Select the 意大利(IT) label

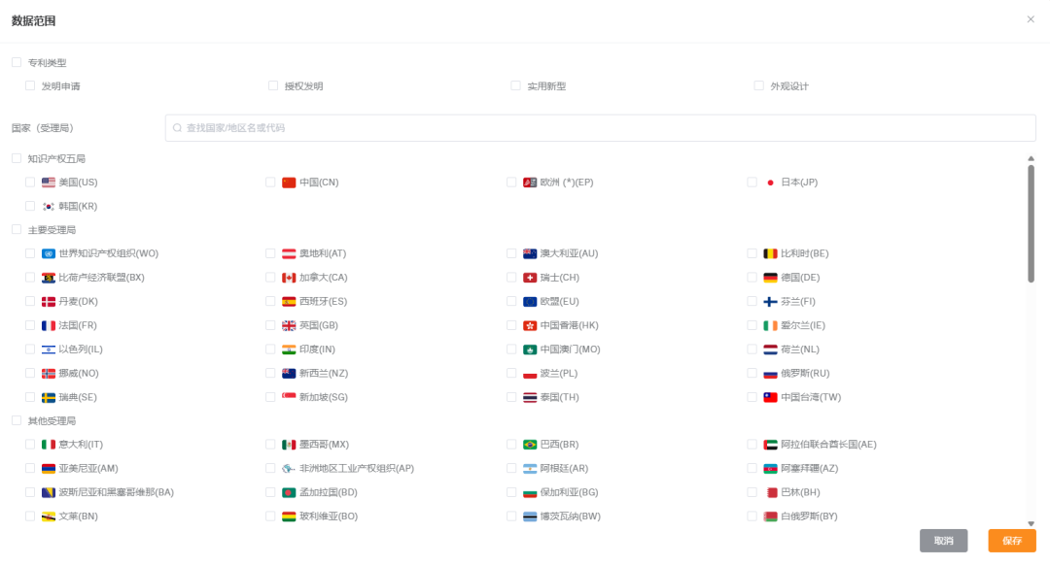click(81, 445)
